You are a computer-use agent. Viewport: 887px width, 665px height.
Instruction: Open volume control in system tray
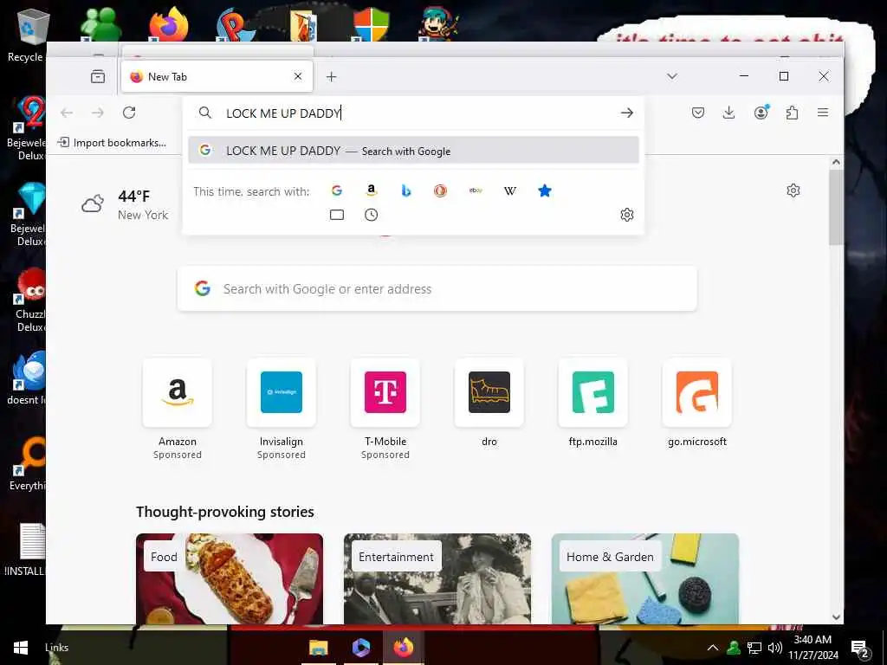coord(775,648)
